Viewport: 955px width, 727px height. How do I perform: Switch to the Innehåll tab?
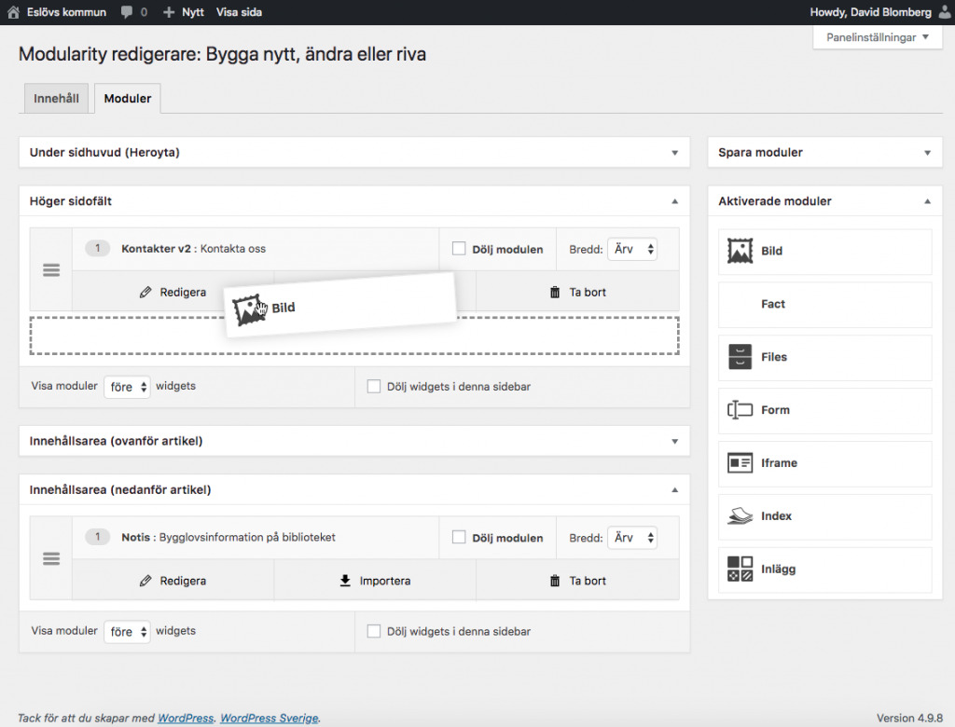pos(56,99)
